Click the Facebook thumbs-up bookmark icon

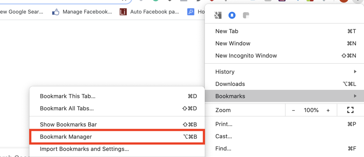(56, 12)
